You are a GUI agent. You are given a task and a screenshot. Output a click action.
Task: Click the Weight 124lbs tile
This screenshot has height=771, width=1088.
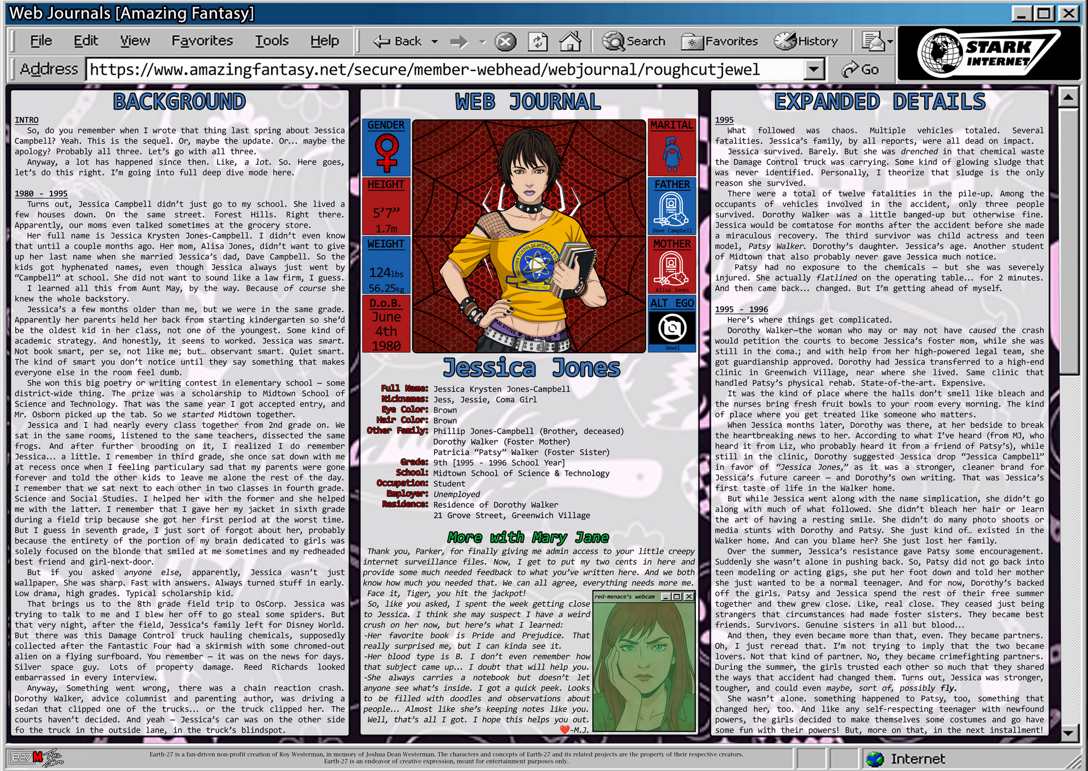[x=386, y=265]
